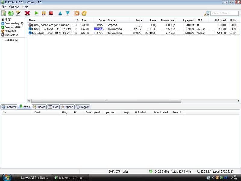
Task: Click the 5.5% progress indicator
Action: 99,33
